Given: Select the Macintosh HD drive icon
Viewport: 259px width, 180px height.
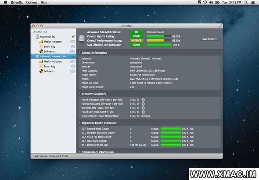Looking at the screenshot, I should point(37,36).
